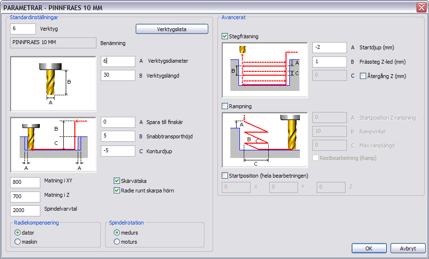Click the Max ramplängd input field

329,145
